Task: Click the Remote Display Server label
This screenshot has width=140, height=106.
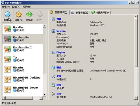Action: pos(68,62)
